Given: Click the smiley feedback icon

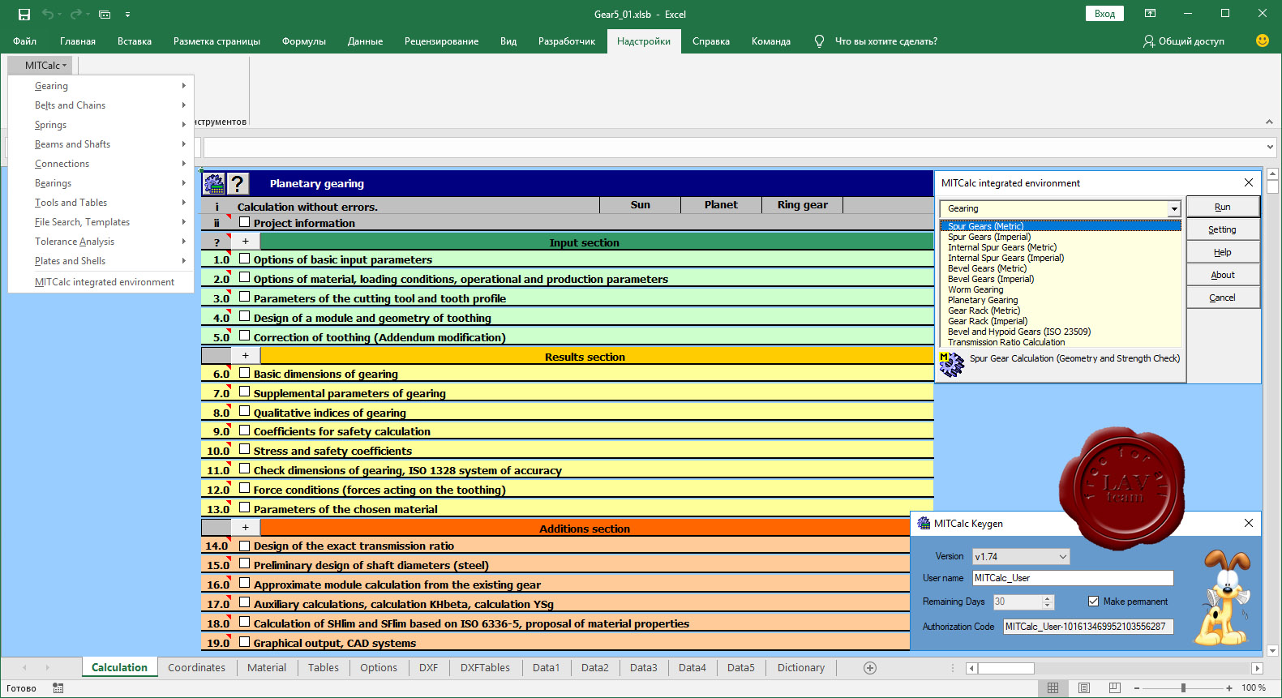Looking at the screenshot, I should 1262,41.
